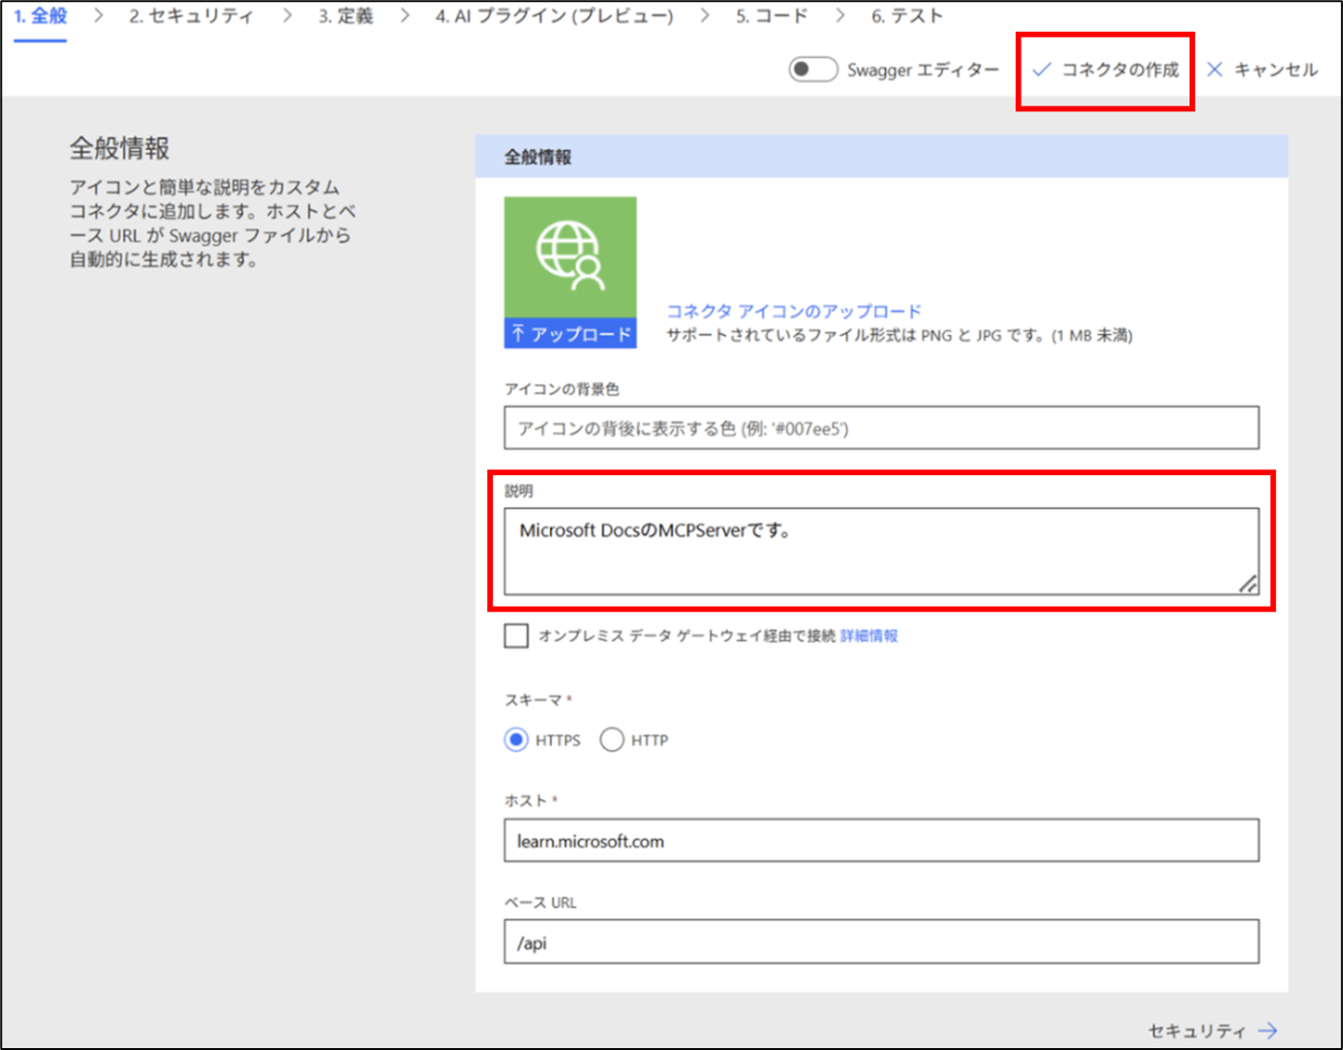
Task: Open the 詳細情報 link
Action: point(869,635)
